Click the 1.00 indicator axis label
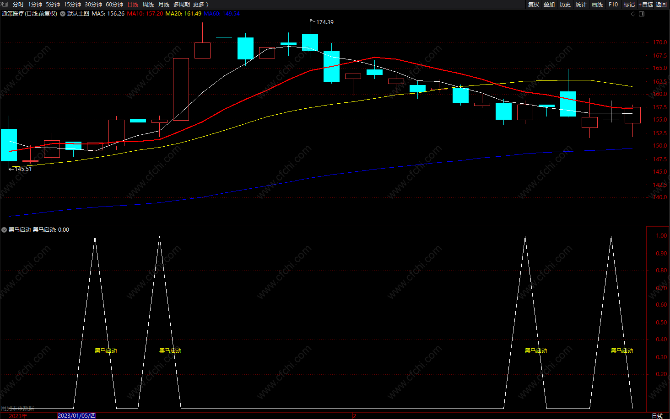 (661, 236)
